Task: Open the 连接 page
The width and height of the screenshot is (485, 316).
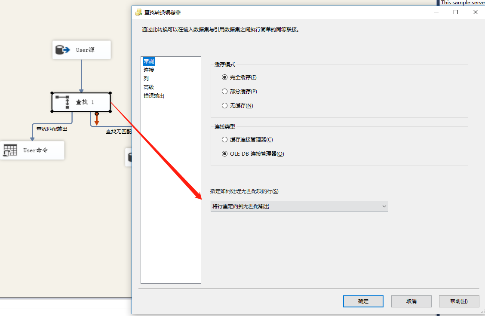Action: pyautogui.click(x=149, y=70)
